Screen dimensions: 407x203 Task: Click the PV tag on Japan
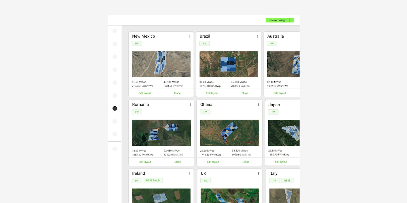[273, 112]
